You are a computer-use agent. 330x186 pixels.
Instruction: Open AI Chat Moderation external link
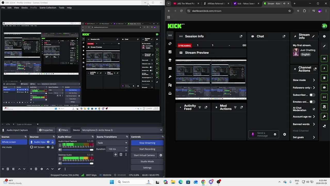(x=314, y=109)
